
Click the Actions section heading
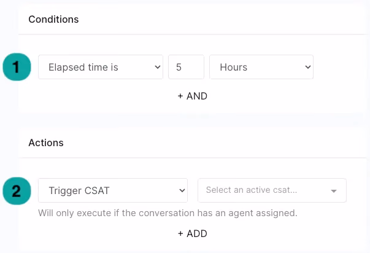[x=46, y=142]
